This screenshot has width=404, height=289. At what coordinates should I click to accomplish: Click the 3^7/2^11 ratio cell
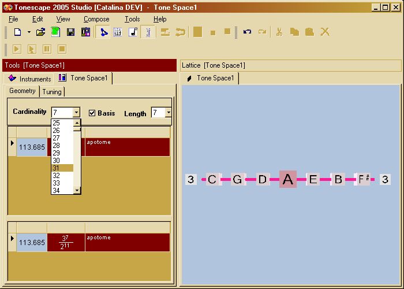pos(66,242)
